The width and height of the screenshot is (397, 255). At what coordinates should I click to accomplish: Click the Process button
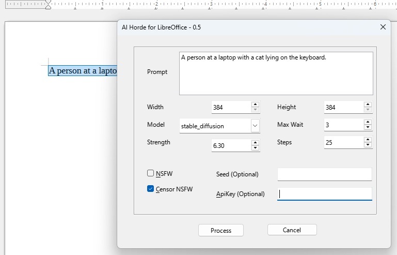pyautogui.click(x=221, y=230)
